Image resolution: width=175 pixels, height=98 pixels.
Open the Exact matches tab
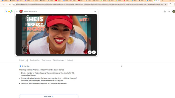coord(35,60)
